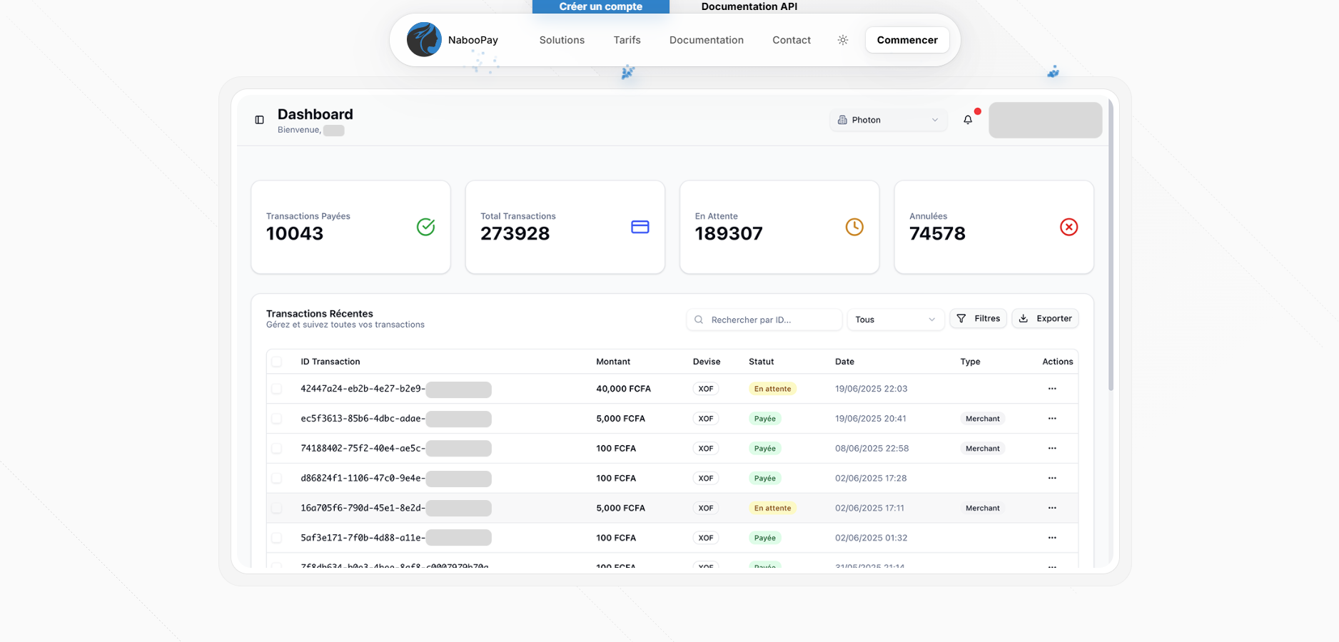
Task: Go to the Tarifs page
Action: [627, 40]
